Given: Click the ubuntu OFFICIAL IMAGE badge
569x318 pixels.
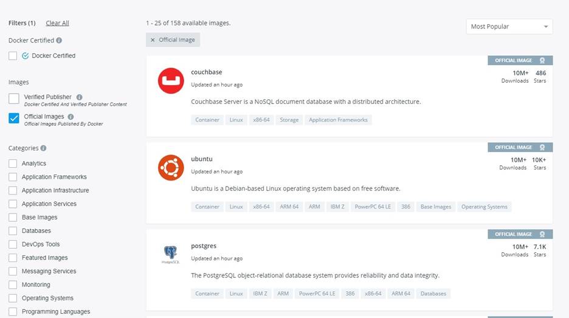Looking at the screenshot, I should point(520,147).
